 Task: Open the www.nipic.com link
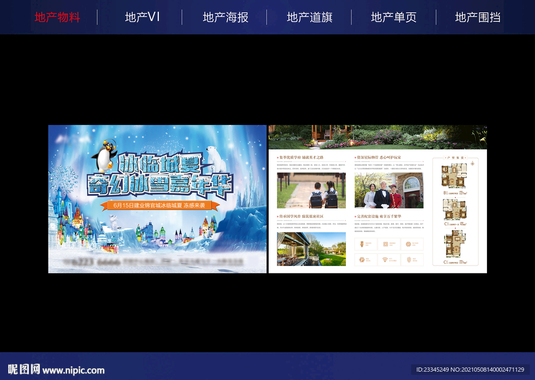click(x=74, y=370)
